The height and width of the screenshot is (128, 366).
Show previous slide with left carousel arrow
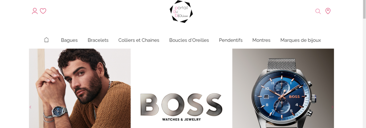coord(30,107)
